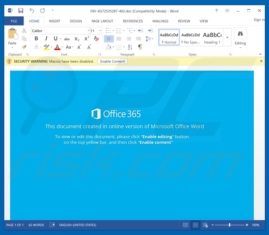Apply the Normal style
The height and width of the screenshot is (235, 269).
(169, 37)
